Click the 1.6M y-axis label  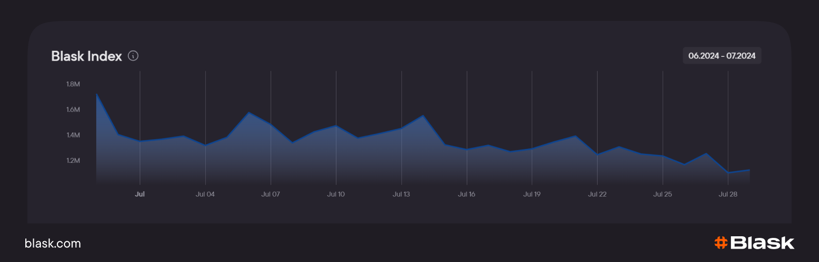[73, 110]
